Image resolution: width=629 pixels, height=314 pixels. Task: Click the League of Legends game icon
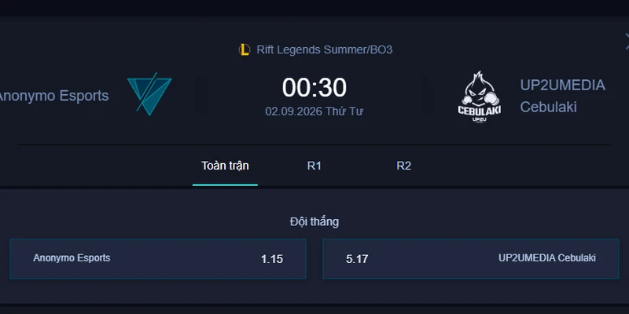click(x=245, y=50)
